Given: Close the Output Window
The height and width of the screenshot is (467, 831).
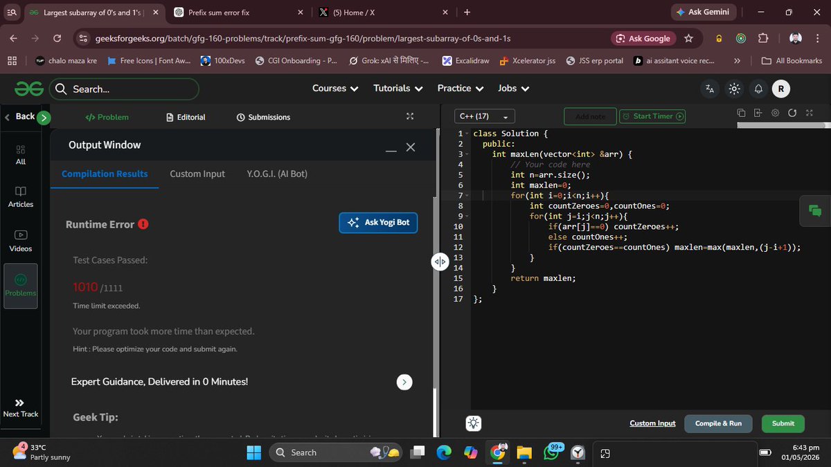Looking at the screenshot, I should point(411,147).
